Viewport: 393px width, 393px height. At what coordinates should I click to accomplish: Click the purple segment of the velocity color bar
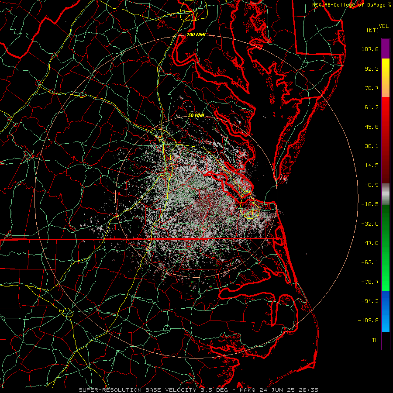pos(386,48)
